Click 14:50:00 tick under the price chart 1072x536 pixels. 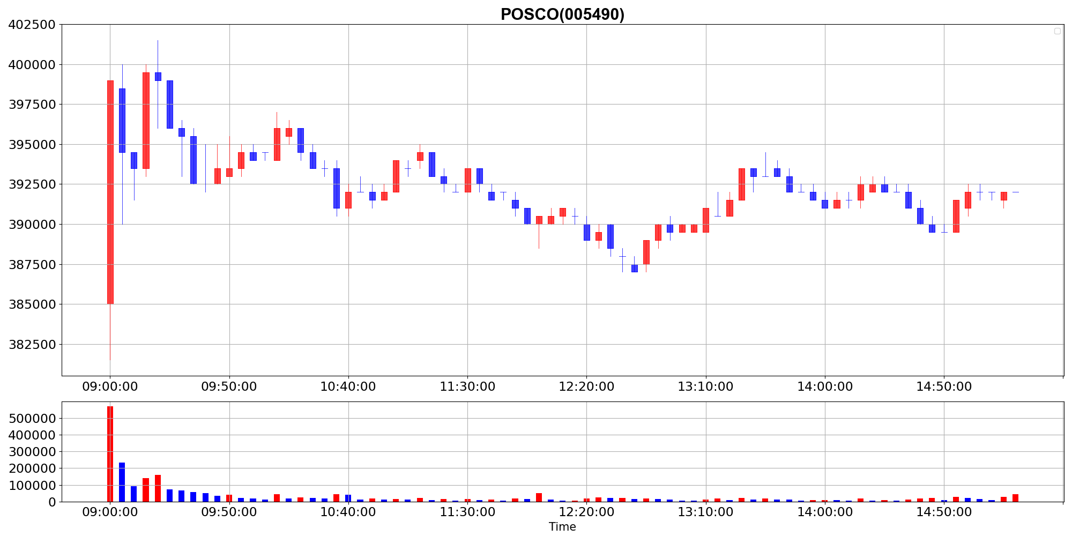click(x=944, y=386)
